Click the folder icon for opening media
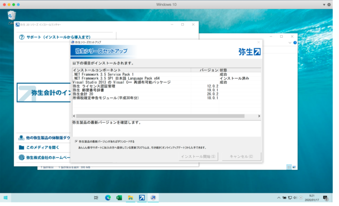 (21, 147)
